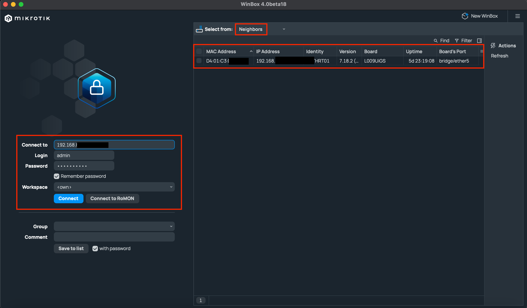The width and height of the screenshot is (527, 308).
Task: Click the Filter funnel icon
Action: [x=457, y=41]
